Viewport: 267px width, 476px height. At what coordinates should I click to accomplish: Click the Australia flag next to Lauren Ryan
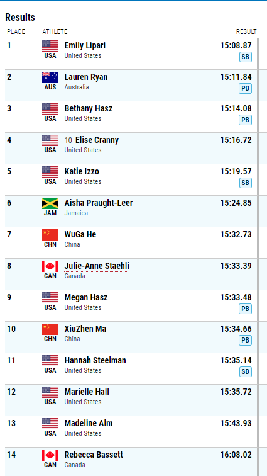[50, 77]
